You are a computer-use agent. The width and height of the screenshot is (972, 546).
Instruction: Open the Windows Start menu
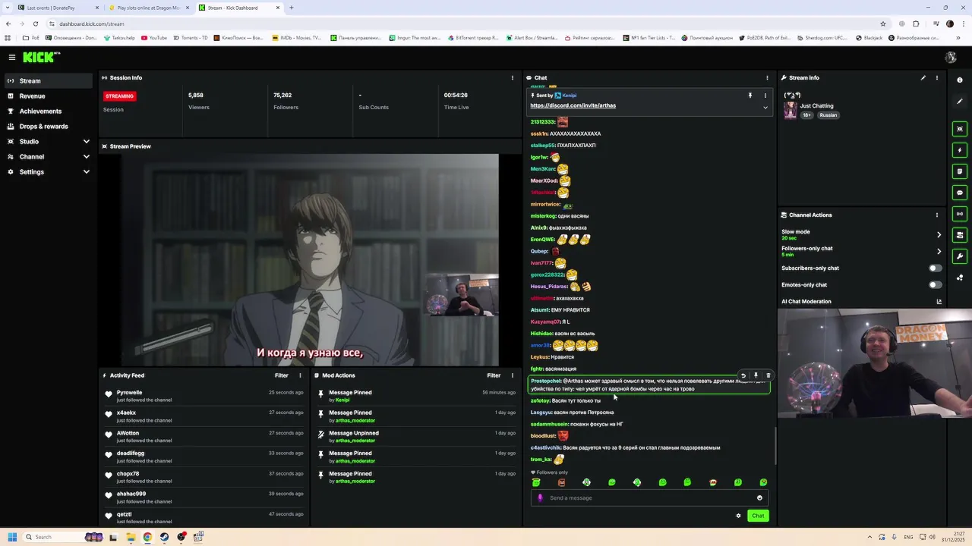11,537
